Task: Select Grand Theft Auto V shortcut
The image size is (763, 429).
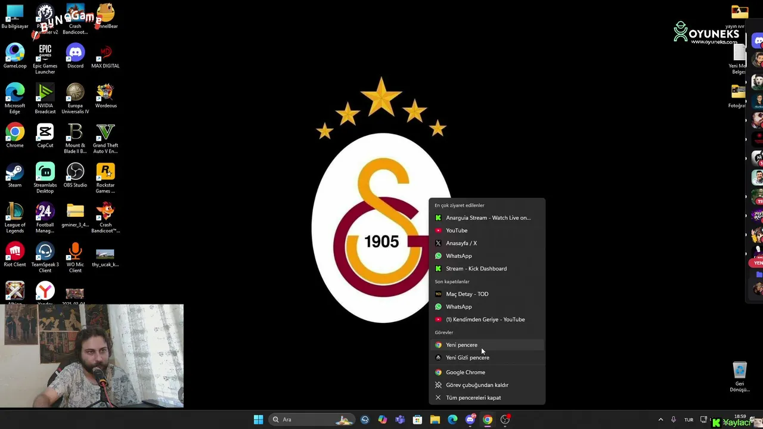Action: pyautogui.click(x=106, y=138)
